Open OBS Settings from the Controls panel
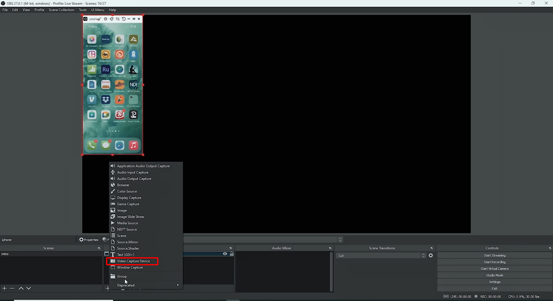The image size is (553, 301). 494,282
